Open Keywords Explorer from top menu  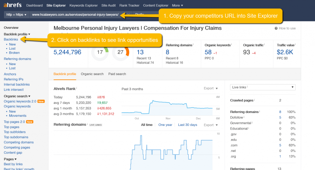pos(83,6)
